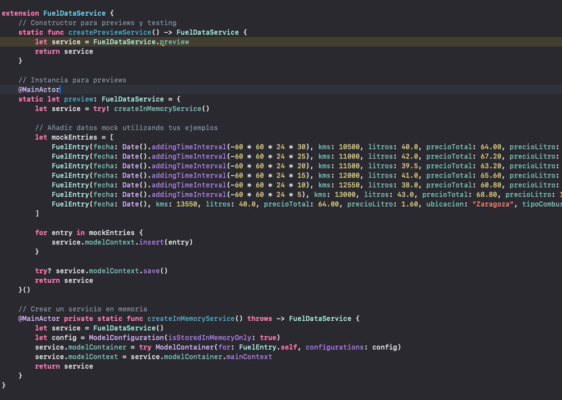Click the litros value 39.5
Viewport: 562px width, 400px height.
pyautogui.click(x=410, y=166)
